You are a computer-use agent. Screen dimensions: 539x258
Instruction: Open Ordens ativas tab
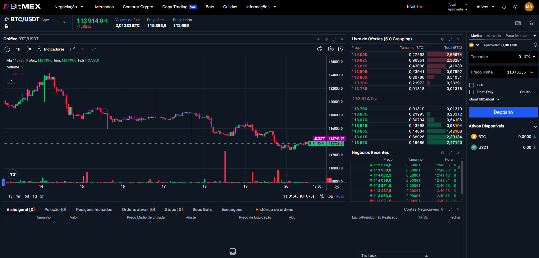pyautogui.click(x=138, y=209)
